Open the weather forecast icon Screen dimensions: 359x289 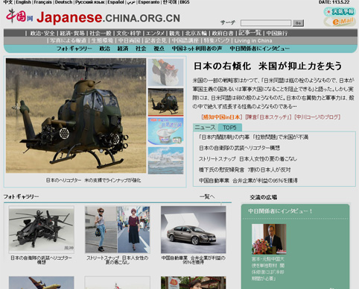pos(340,12)
